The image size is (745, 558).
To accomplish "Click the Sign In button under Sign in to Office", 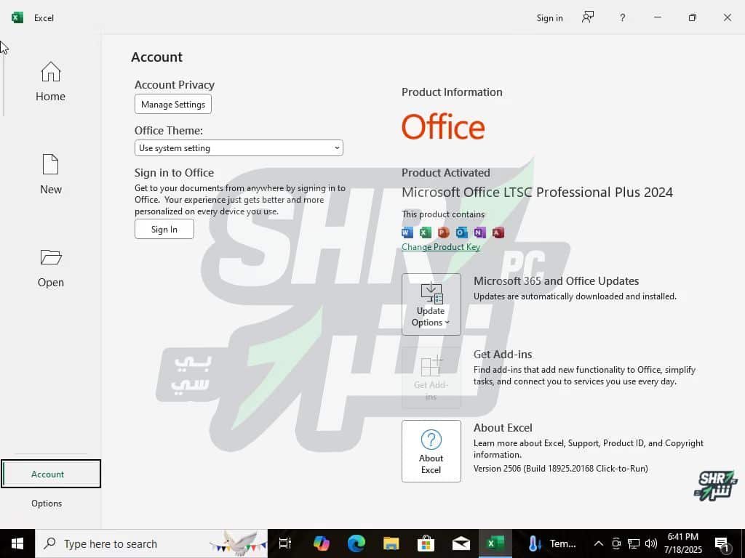I will click(164, 229).
